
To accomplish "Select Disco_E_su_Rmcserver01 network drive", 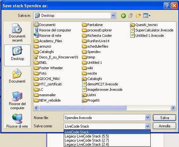I will [56, 57].
